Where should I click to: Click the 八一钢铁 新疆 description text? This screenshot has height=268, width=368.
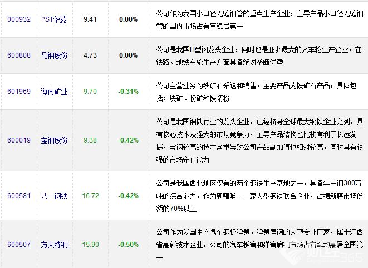pos(260,196)
